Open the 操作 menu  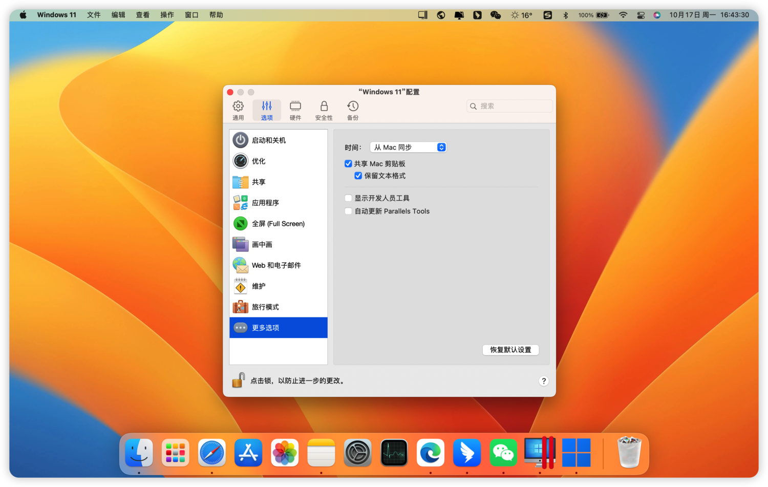coord(167,15)
